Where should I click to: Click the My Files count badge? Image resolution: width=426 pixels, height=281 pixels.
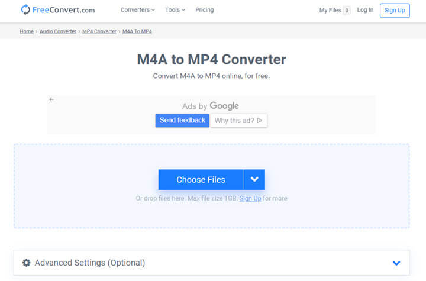pyautogui.click(x=346, y=11)
